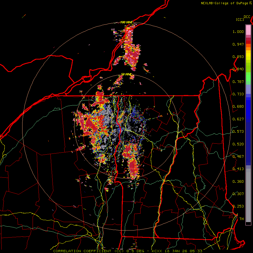Click the 0.467 legend value
Viewport: 253px width, 253px height.
point(238,157)
